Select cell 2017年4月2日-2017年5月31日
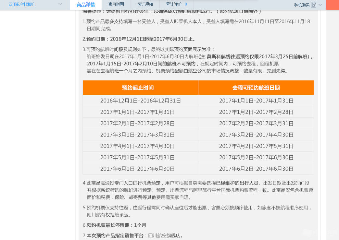This screenshot has height=240, width=339. (256, 146)
